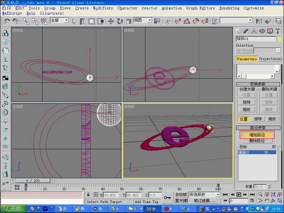
Task: Click the Align tool icon
Action: 268,21
